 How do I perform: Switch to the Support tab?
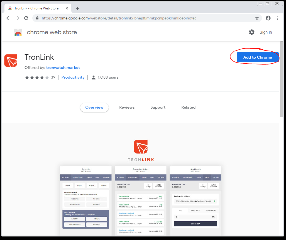point(158,107)
